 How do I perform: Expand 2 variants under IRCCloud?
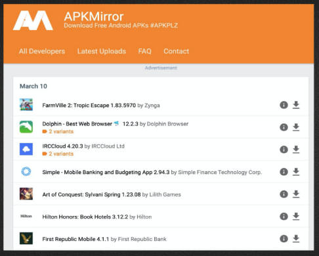[x=58, y=154]
